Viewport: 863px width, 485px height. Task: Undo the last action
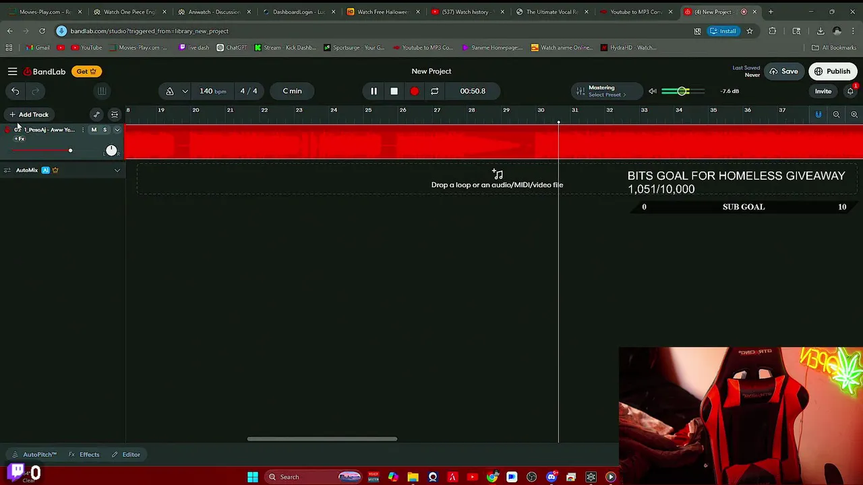15,91
